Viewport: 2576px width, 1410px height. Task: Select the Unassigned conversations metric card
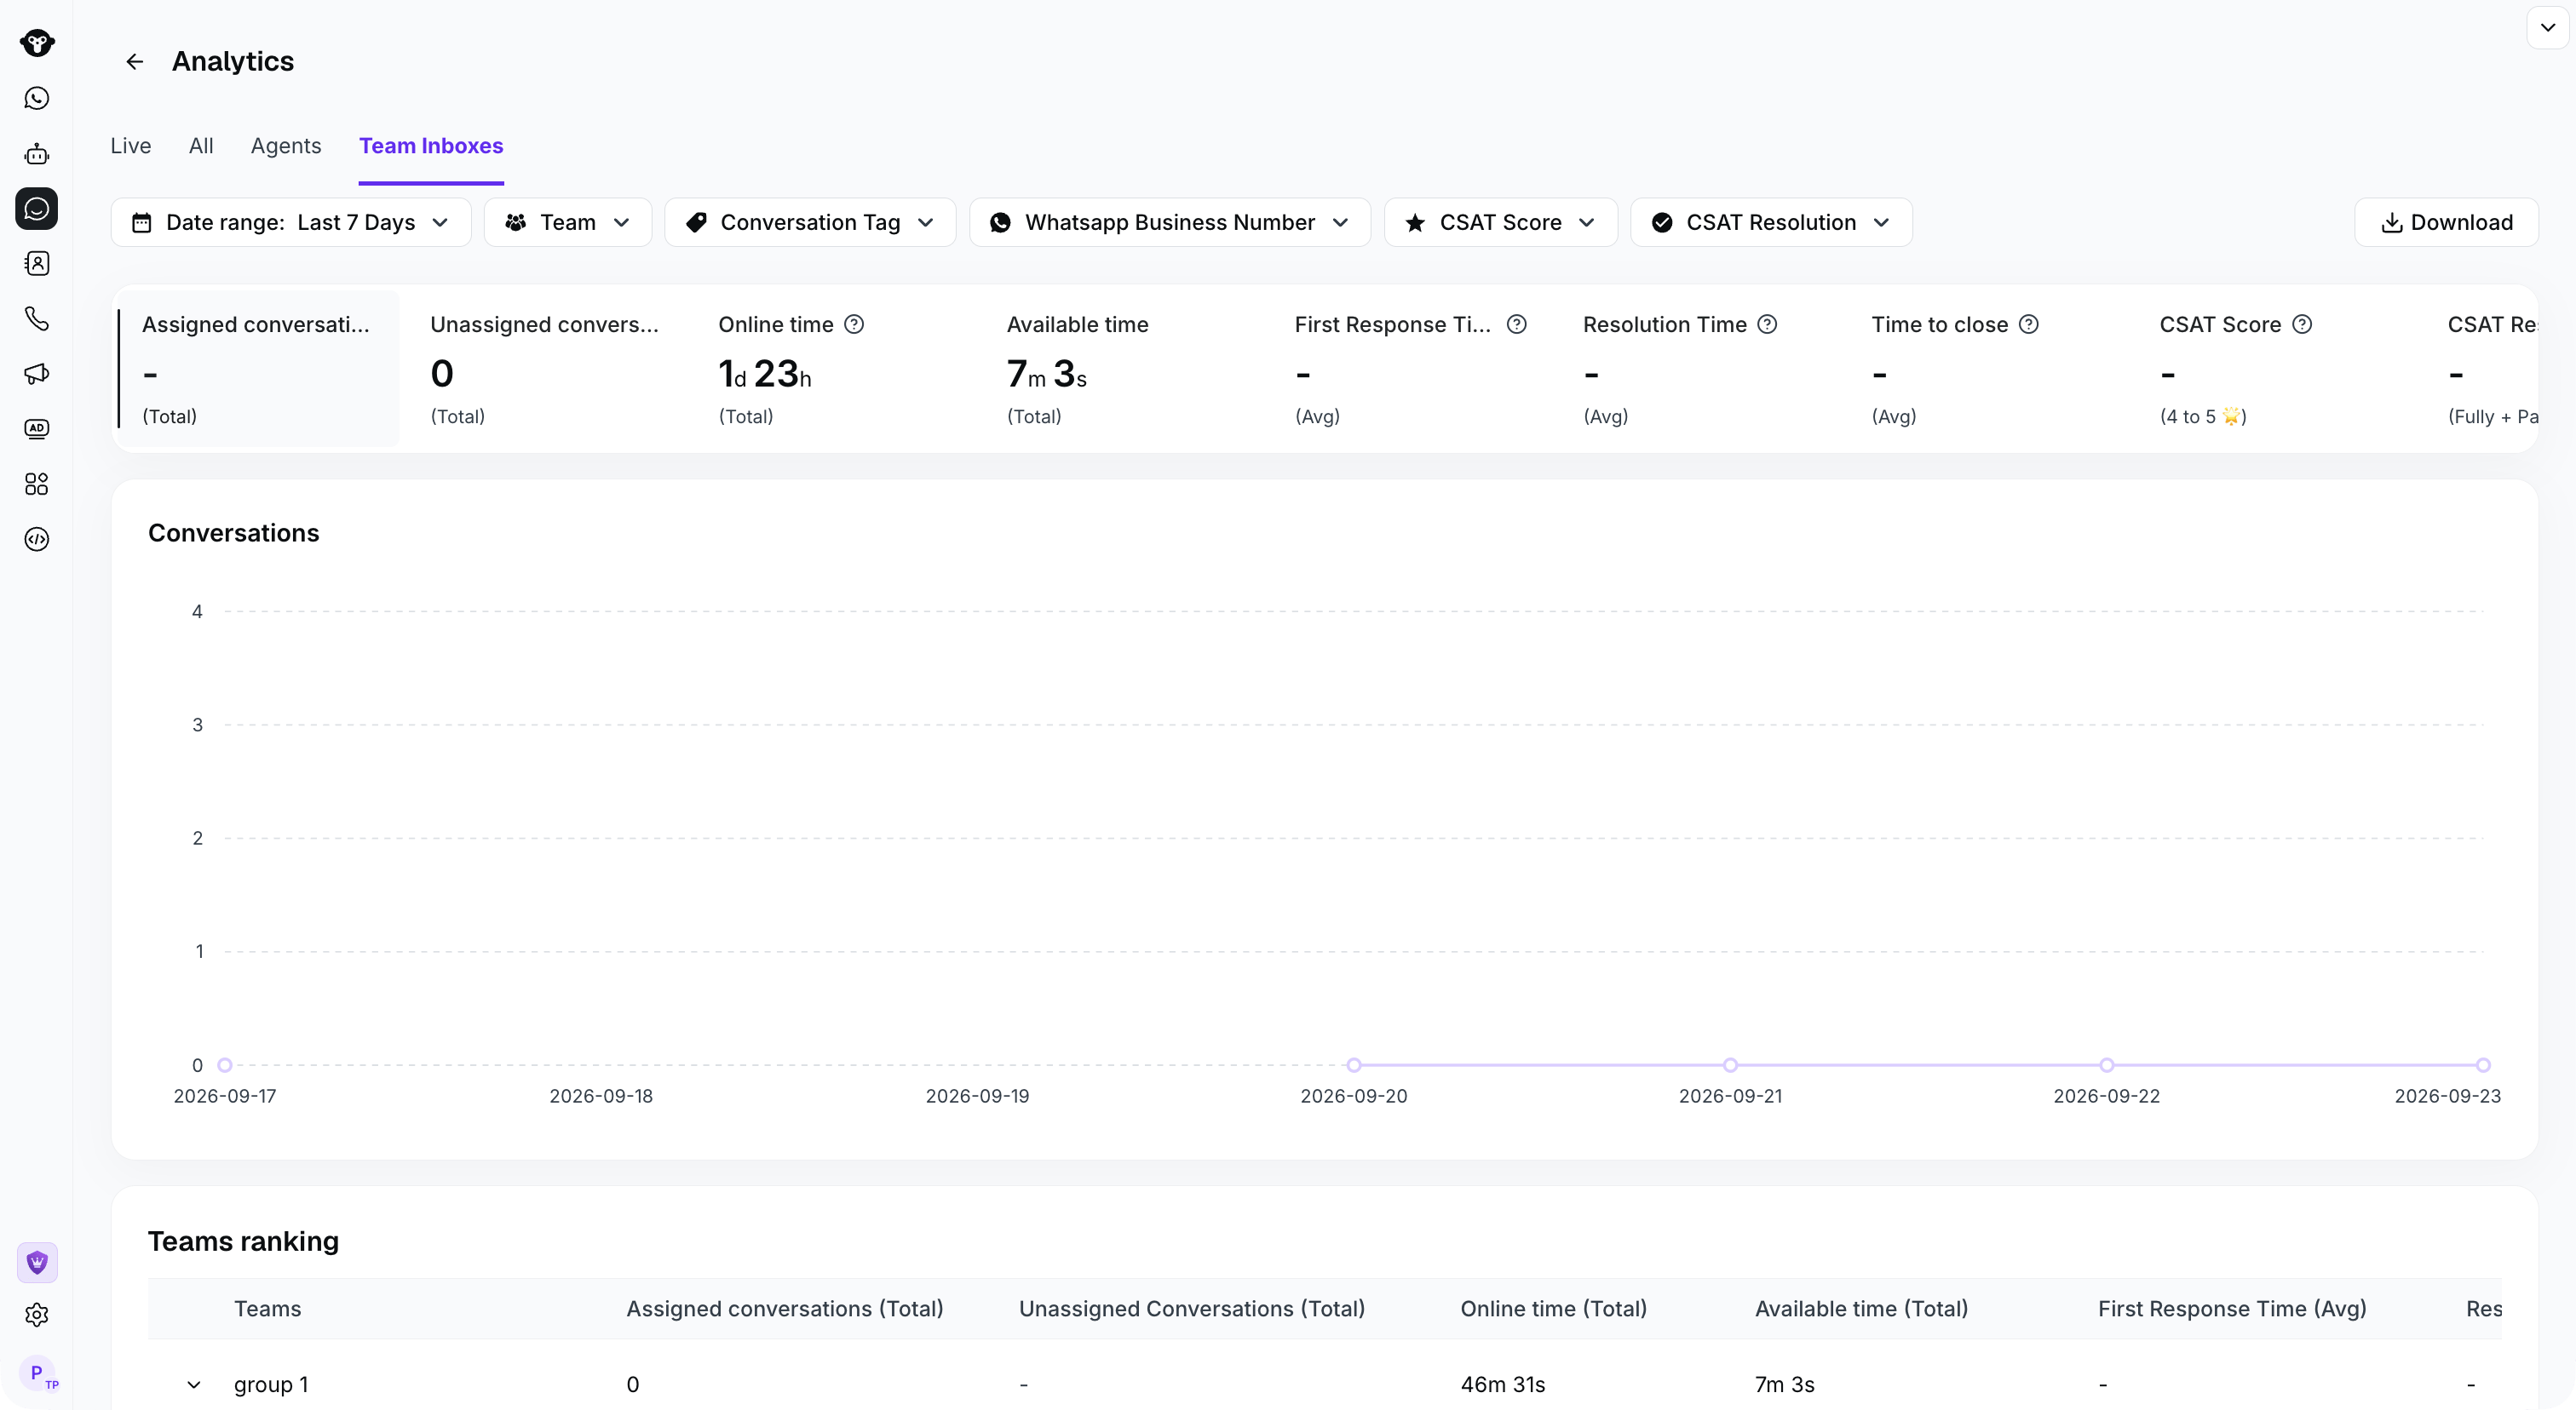click(546, 369)
